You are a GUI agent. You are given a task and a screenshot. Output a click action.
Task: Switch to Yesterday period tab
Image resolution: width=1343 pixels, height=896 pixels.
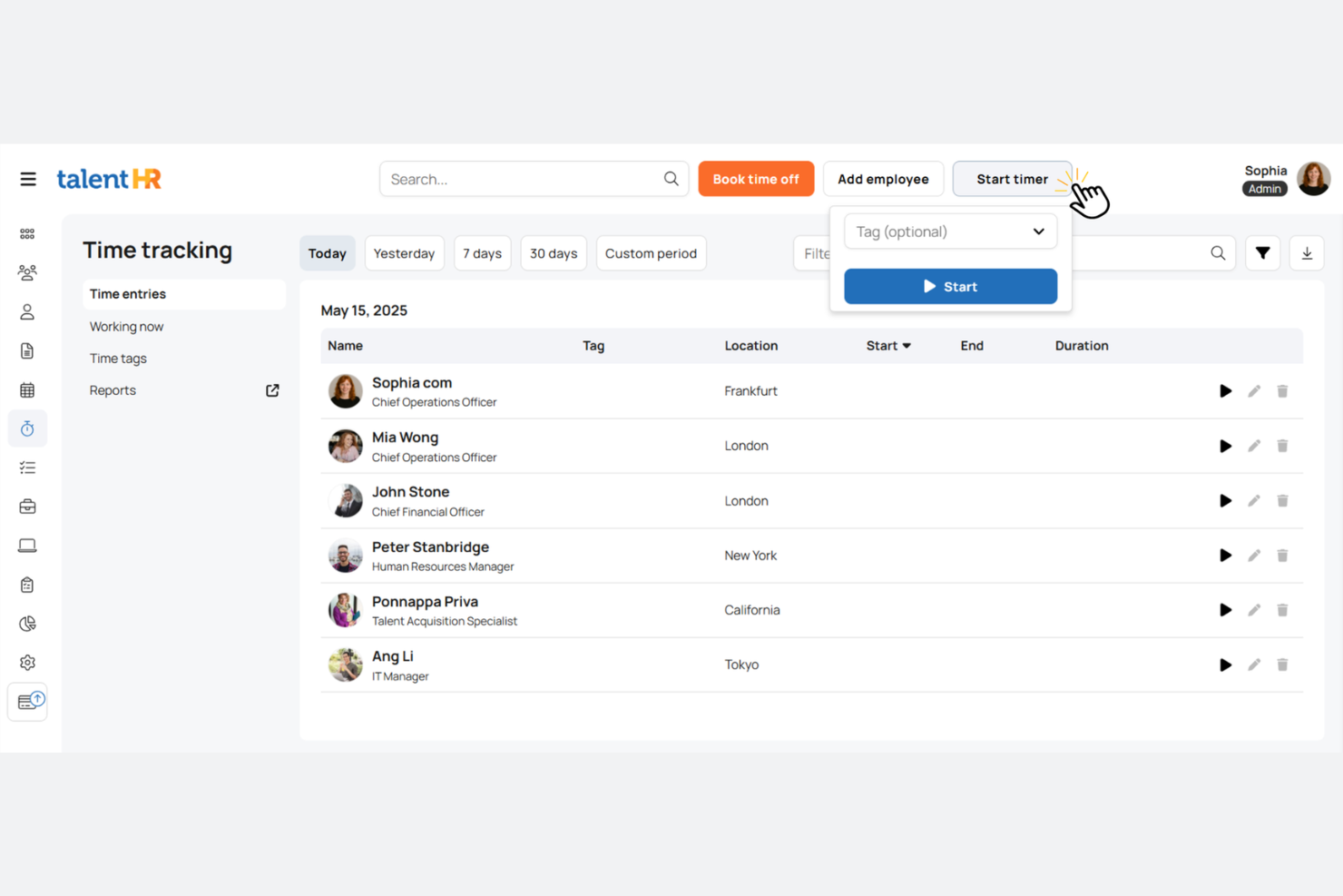tap(404, 253)
